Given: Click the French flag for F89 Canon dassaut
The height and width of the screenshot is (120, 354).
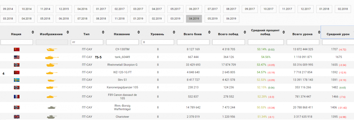Looking at the screenshot, I should pos(17,96).
